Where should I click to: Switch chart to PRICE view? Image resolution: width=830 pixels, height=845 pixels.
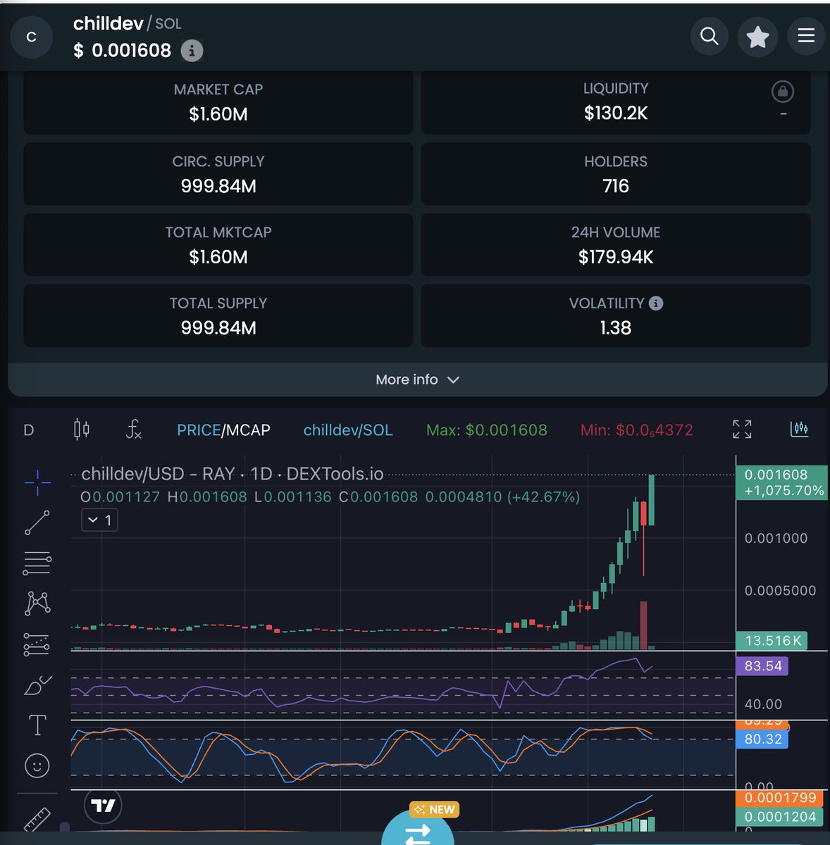pos(199,430)
